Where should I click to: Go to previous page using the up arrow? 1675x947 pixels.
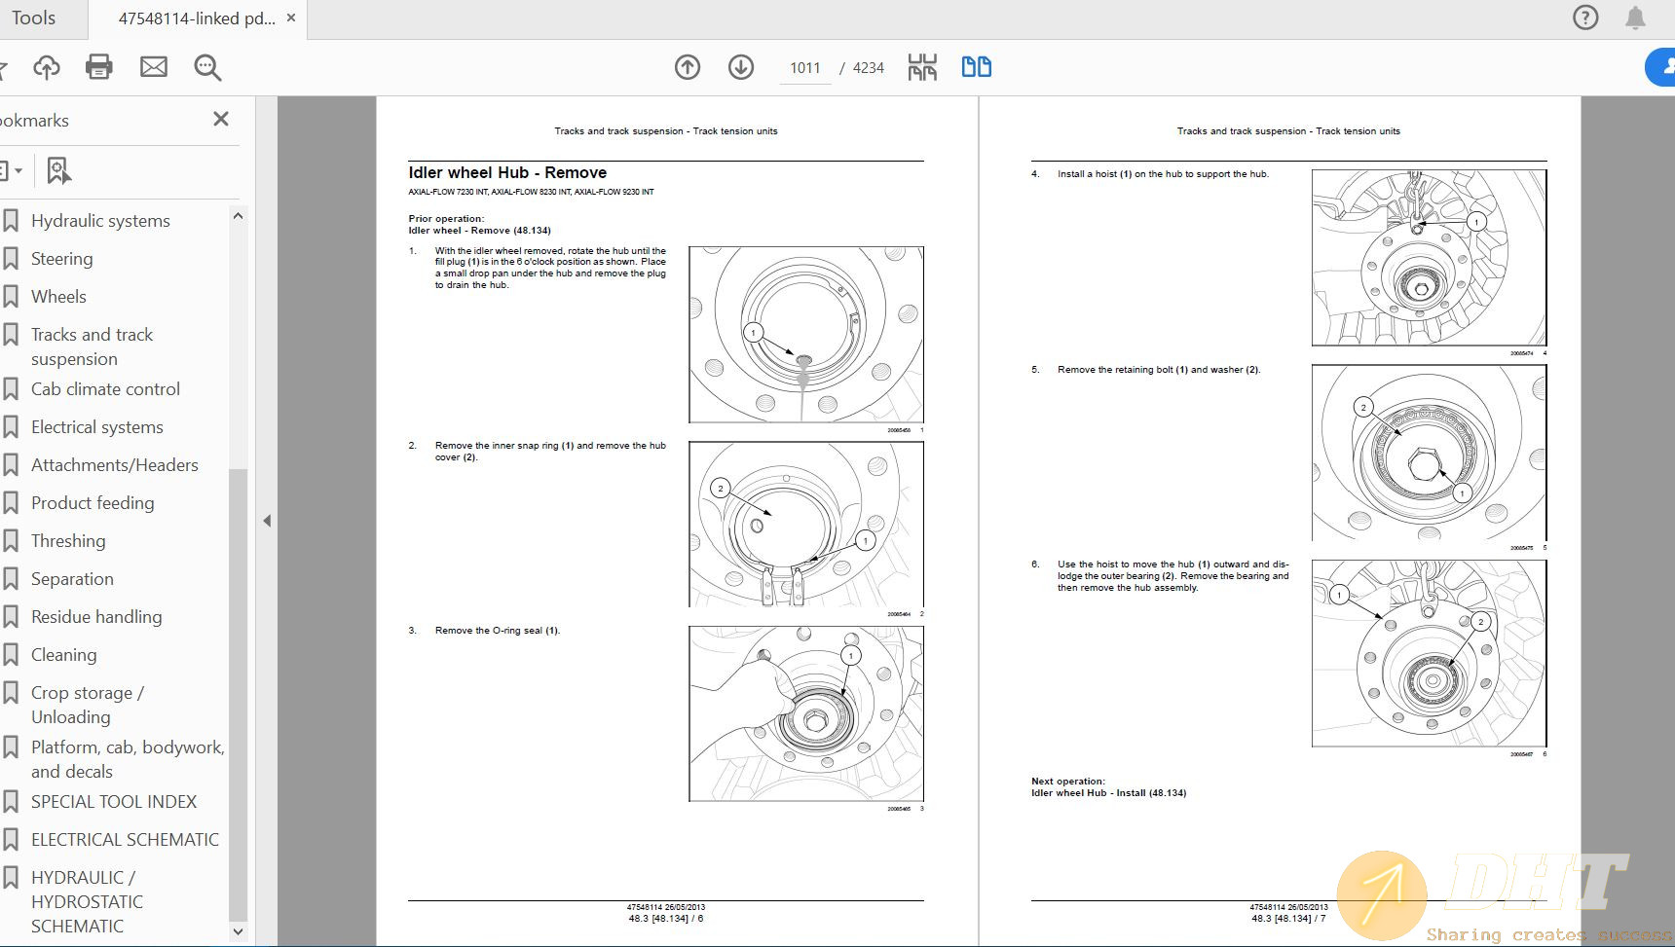[x=688, y=67]
